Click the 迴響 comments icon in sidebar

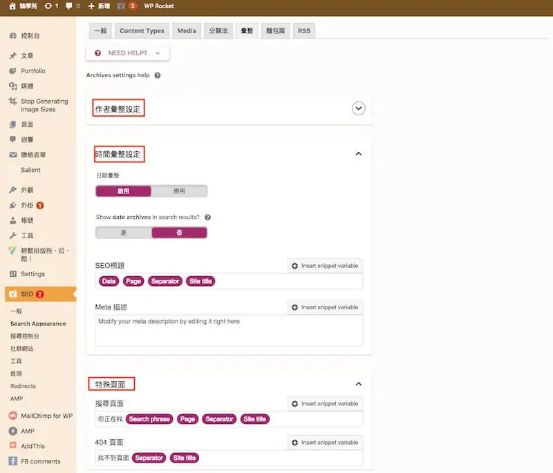tap(13, 139)
